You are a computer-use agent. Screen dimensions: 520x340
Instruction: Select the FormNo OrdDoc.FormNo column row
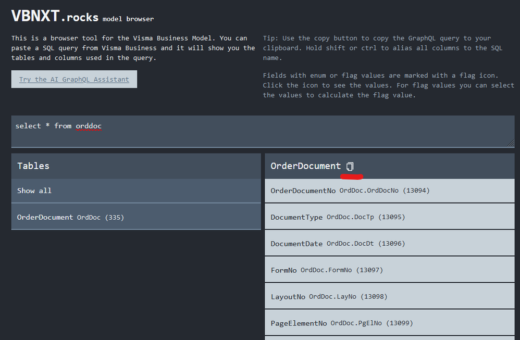coord(390,270)
